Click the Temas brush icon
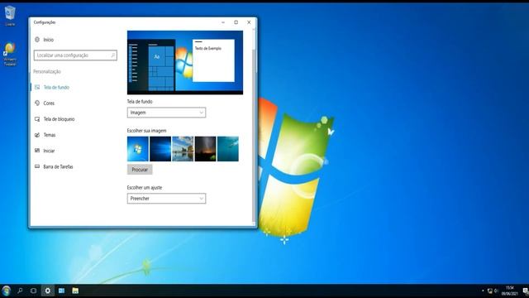The image size is (529, 298). pos(37,135)
